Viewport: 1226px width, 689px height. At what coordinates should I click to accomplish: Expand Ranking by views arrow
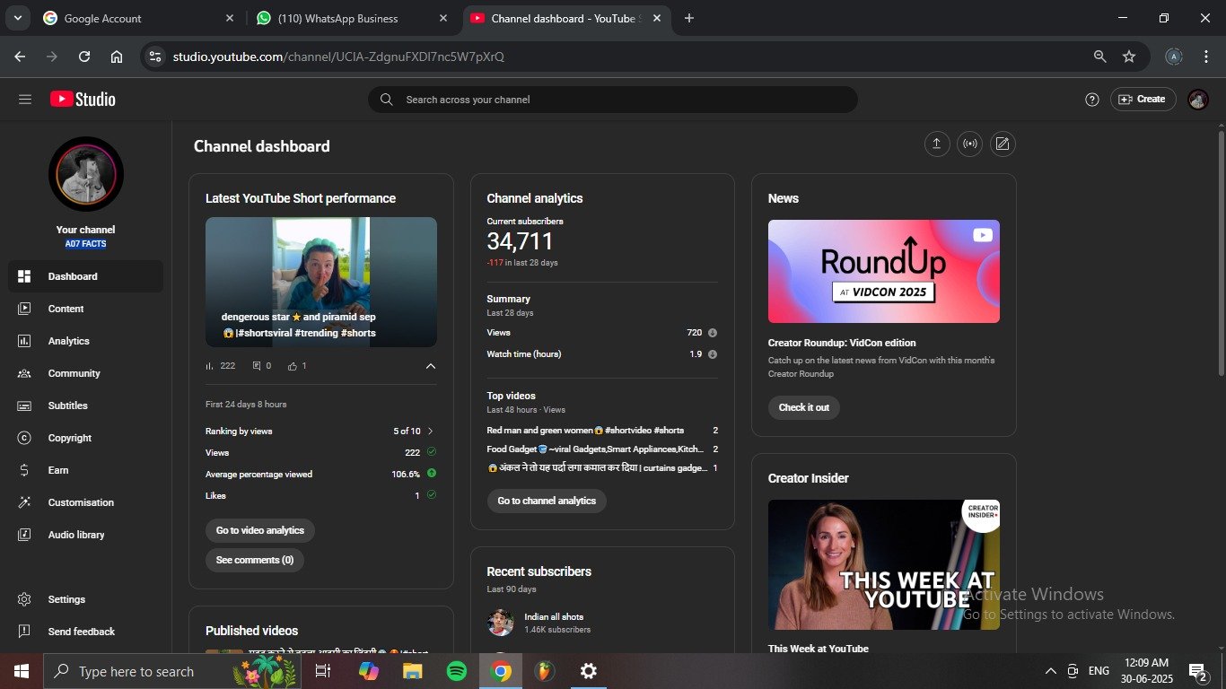tap(431, 432)
